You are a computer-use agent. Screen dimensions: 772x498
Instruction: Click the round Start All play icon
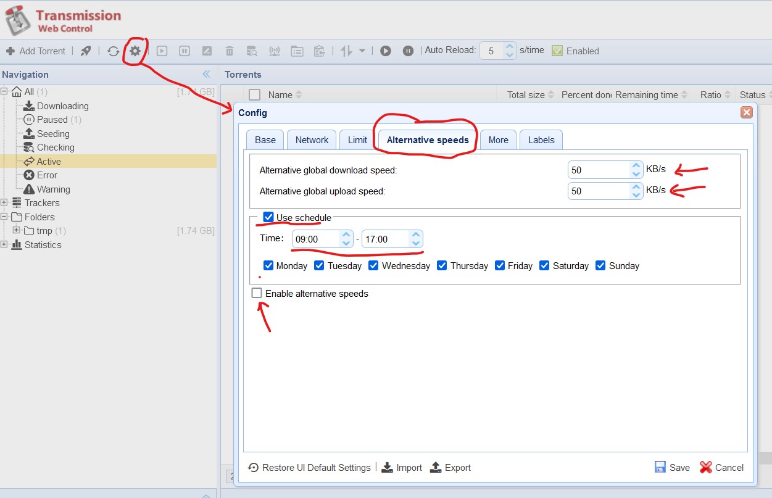386,51
